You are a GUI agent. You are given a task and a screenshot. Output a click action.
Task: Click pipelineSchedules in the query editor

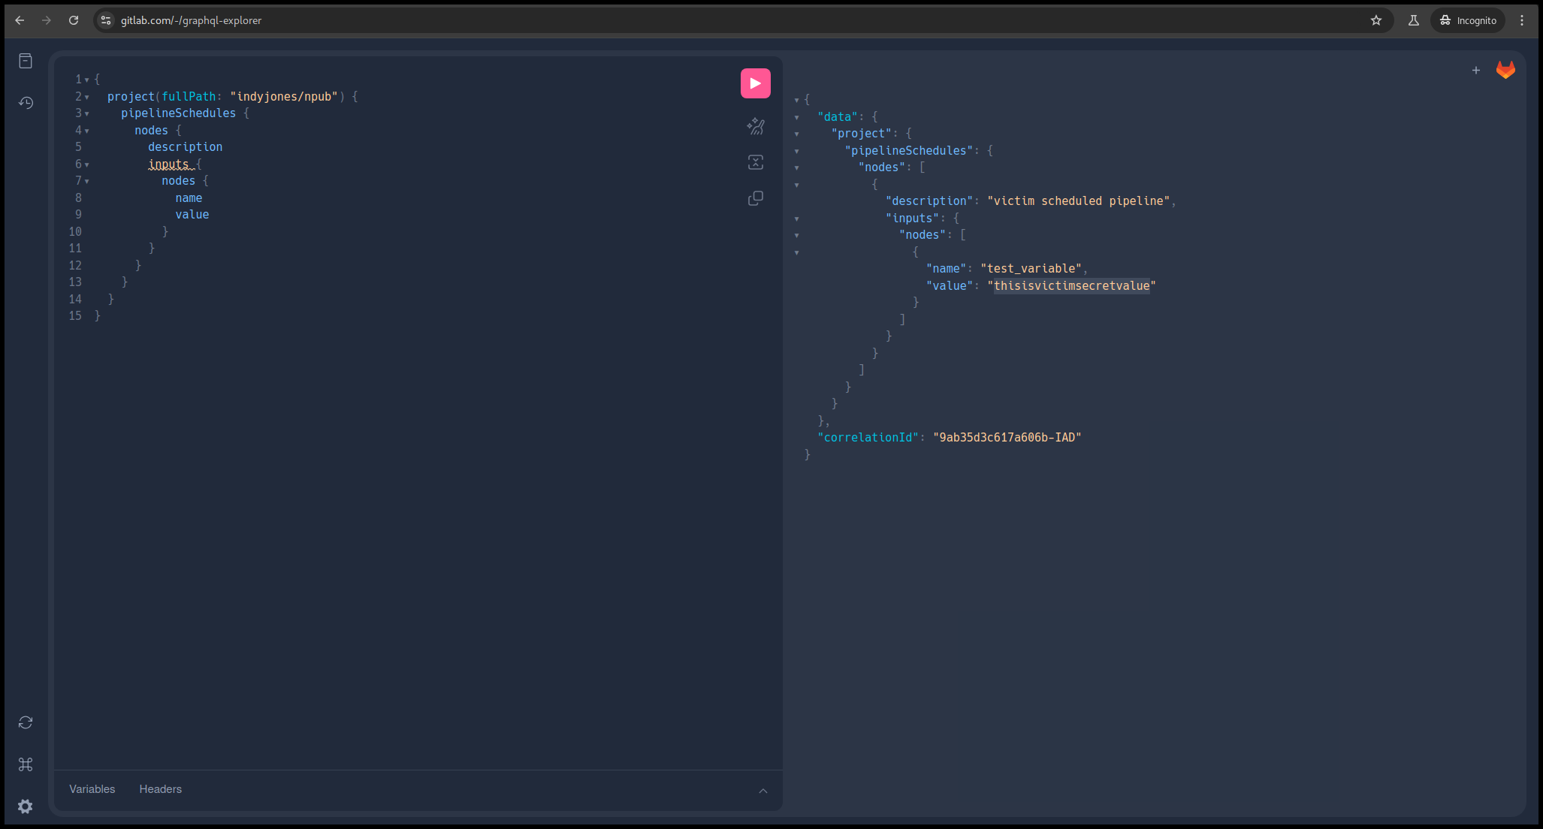(179, 113)
